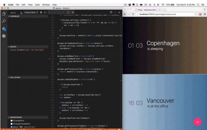Image resolution: width=207 pixels, height=130 pixels.
Task: Stop the debug session
Action: (73, 12)
